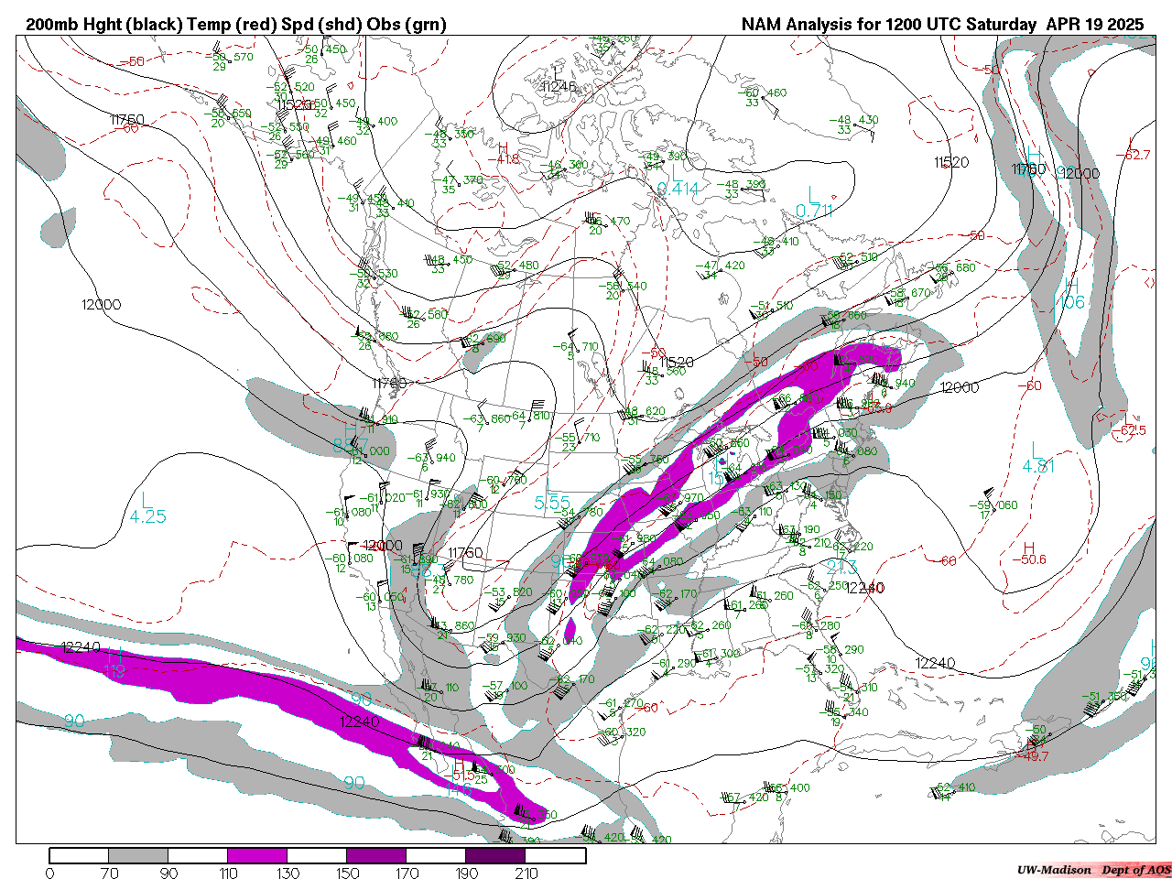
Task: Click the "110" legend scale label
Action: tap(228, 873)
